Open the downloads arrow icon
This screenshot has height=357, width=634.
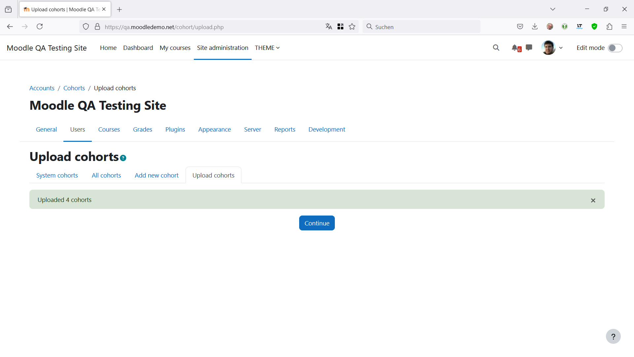tap(535, 27)
